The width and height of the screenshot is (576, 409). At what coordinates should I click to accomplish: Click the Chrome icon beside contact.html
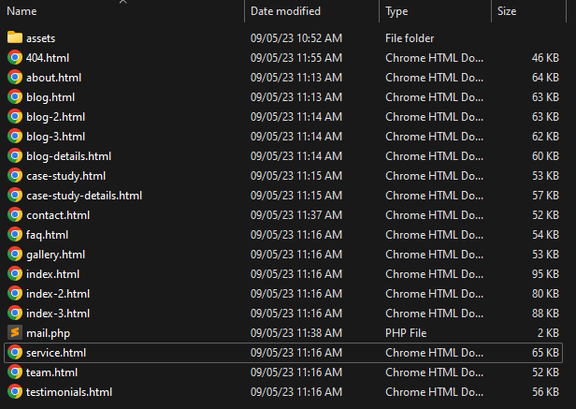(15, 214)
